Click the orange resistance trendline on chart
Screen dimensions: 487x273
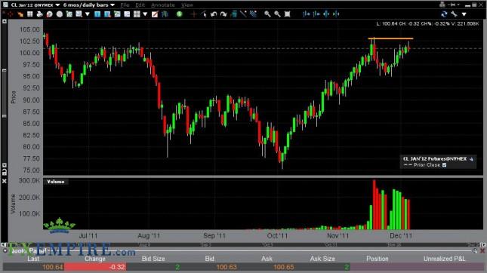[x=390, y=38]
